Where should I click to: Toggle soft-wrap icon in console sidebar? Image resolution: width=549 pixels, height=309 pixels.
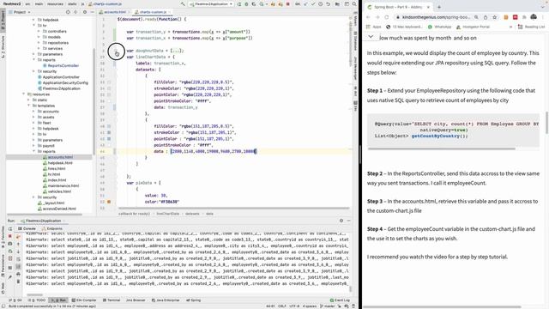click(x=18, y=259)
